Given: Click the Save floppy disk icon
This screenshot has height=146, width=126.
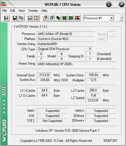Looking at the screenshot, I should [x=15, y=18].
